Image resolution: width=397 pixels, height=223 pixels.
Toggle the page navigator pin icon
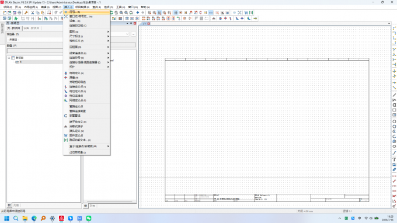[131, 23]
